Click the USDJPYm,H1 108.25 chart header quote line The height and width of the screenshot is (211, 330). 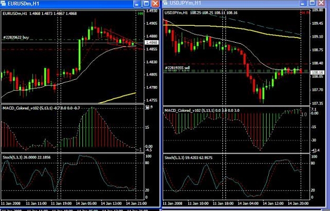point(201,13)
